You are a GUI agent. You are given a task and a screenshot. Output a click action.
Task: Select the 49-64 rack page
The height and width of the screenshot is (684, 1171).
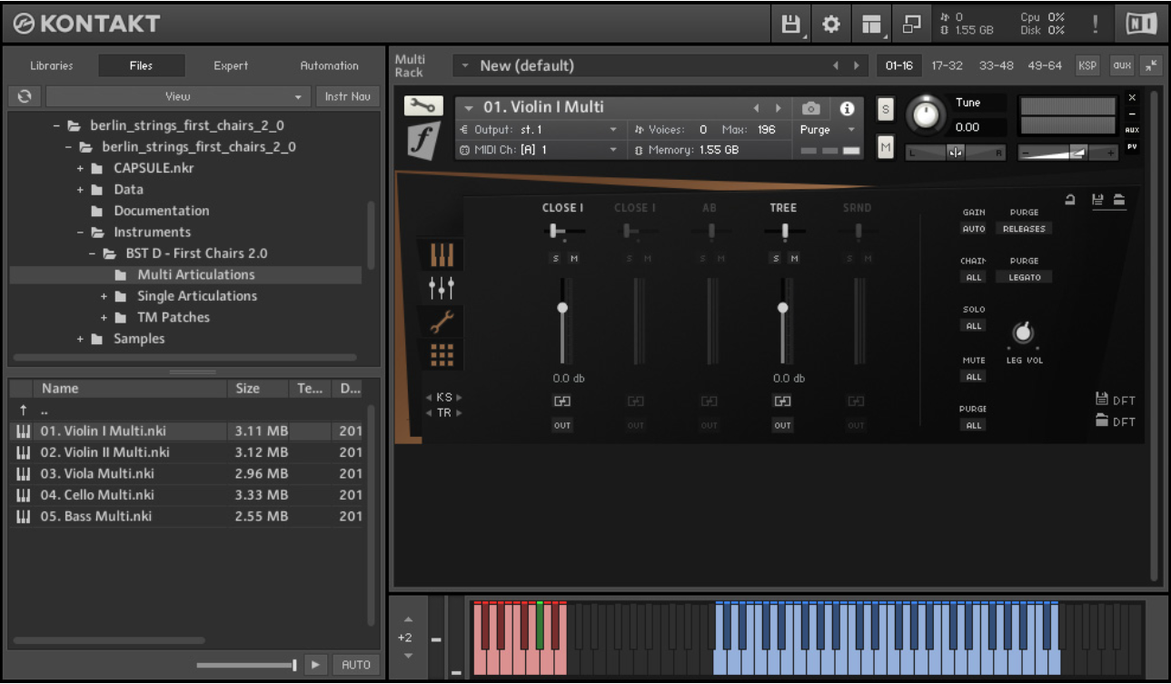(1045, 65)
